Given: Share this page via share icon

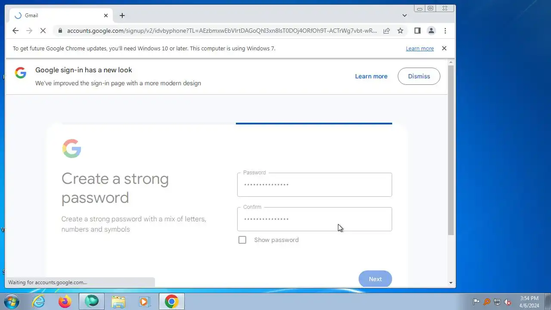Looking at the screenshot, I should 387,31.
